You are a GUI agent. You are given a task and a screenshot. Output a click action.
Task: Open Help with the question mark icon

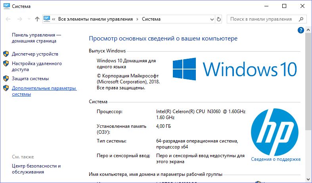click(301, 30)
